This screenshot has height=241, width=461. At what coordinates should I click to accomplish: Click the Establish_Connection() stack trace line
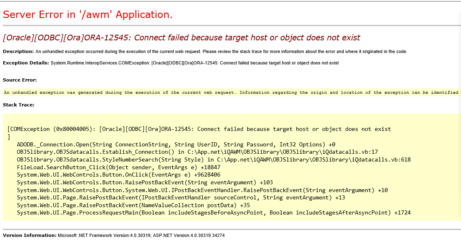pyautogui.click(x=197, y=152)
